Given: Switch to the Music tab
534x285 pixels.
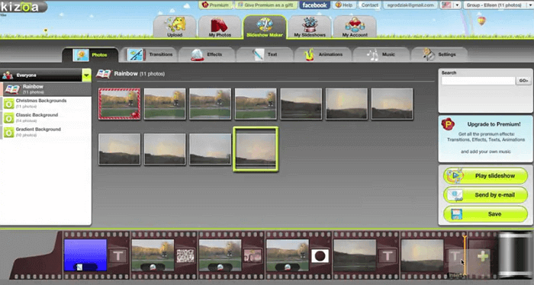Looking at the screenshot, I should [x=381, y=54].
